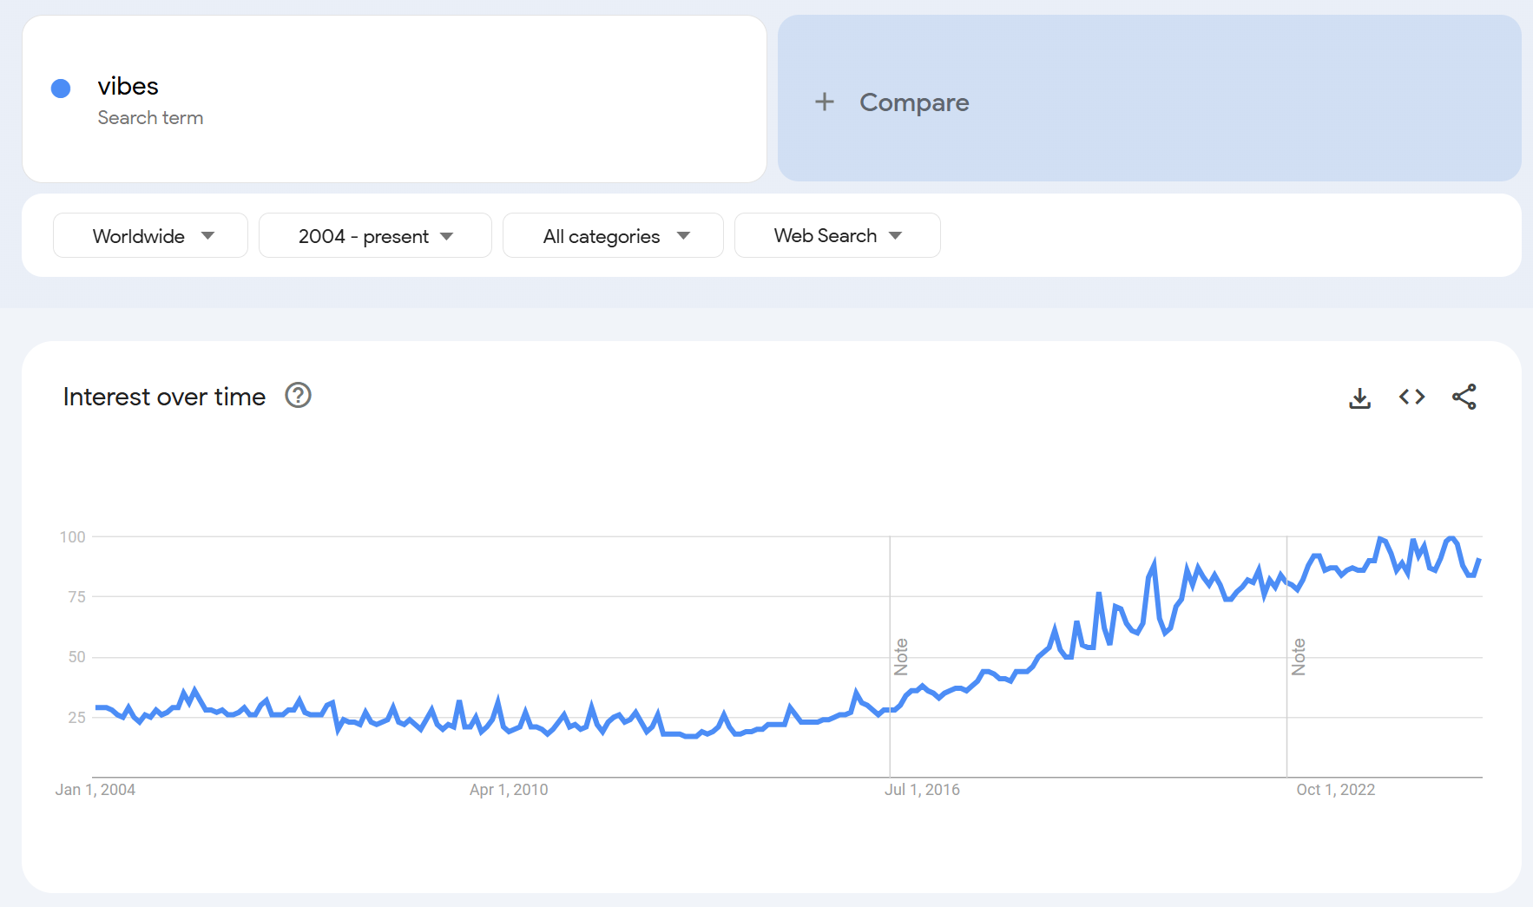
Task: Open the 2004 - present time range dropdown
Action: 375,235
